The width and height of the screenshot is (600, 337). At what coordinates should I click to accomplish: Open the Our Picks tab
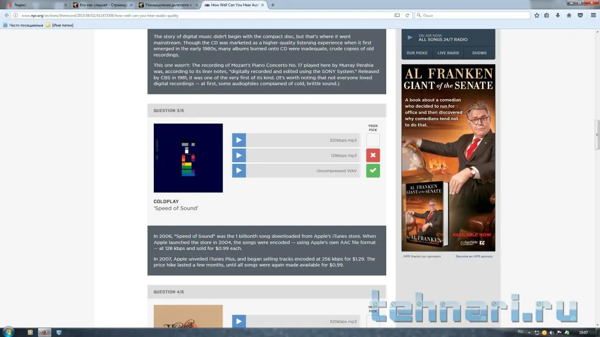pyautogui.click(x=417, y=53)
